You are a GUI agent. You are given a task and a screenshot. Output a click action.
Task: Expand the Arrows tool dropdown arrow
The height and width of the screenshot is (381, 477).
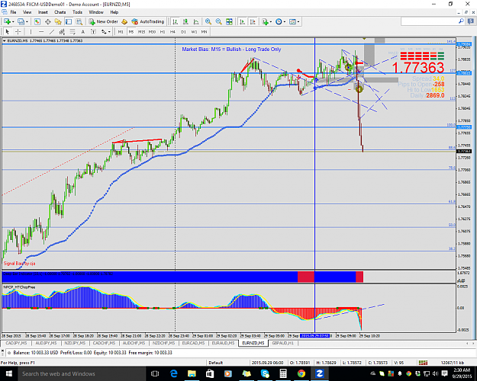(x=109, y=31)
